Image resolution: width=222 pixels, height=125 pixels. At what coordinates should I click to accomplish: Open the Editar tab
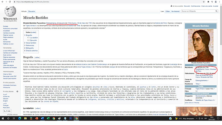pyautogui.click(x=168, y=11)
